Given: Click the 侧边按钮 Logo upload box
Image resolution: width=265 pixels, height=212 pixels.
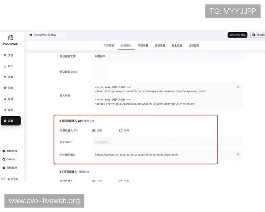Looking at the screenshot, I should tap(100, 72).
